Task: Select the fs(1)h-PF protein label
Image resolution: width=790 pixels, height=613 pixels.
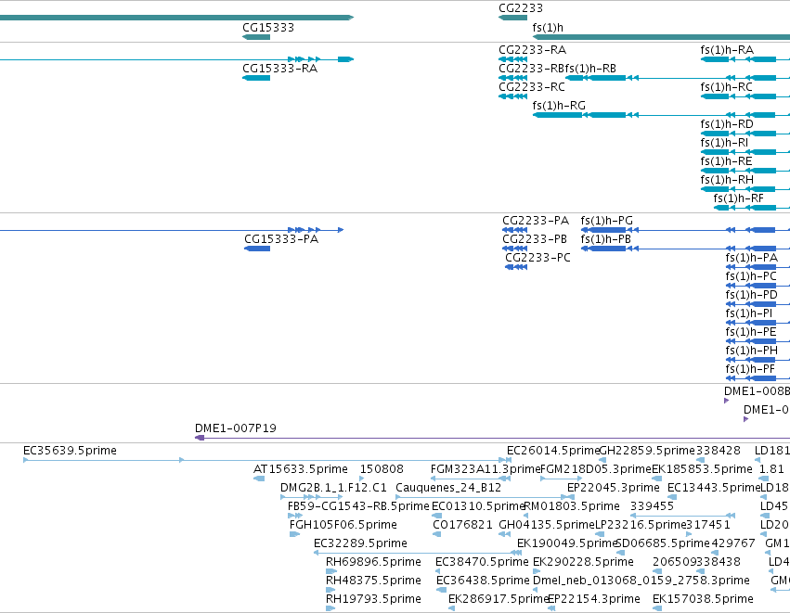Action: (750, 369)
